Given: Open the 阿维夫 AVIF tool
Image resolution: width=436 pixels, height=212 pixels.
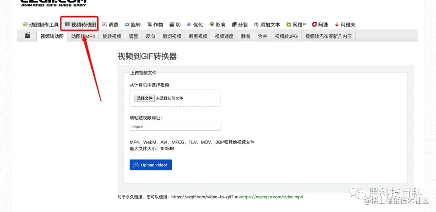Looking at the screenshot, I should tap(345, 25).
